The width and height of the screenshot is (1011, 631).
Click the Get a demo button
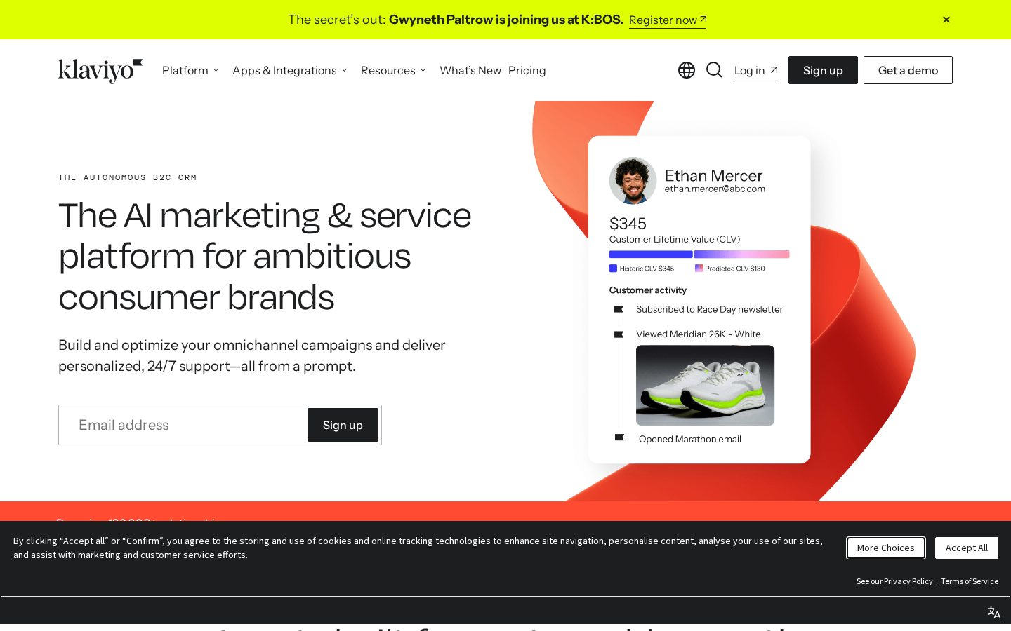click(908, 70)
